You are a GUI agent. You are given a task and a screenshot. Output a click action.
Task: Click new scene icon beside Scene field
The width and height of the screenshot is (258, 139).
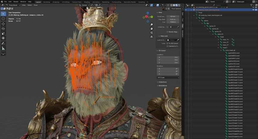[227, 2]
